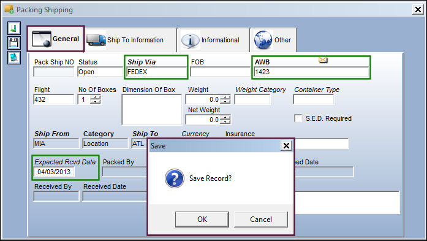This screenshot has width=427, height=241.
Task: Click the Ship Via FEDEX field
Action: [157, 72]
